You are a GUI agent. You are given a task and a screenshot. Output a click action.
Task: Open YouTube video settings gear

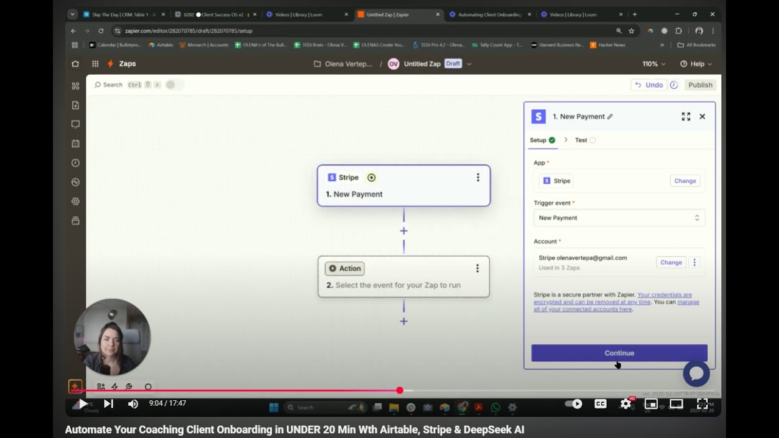[626, 403]
